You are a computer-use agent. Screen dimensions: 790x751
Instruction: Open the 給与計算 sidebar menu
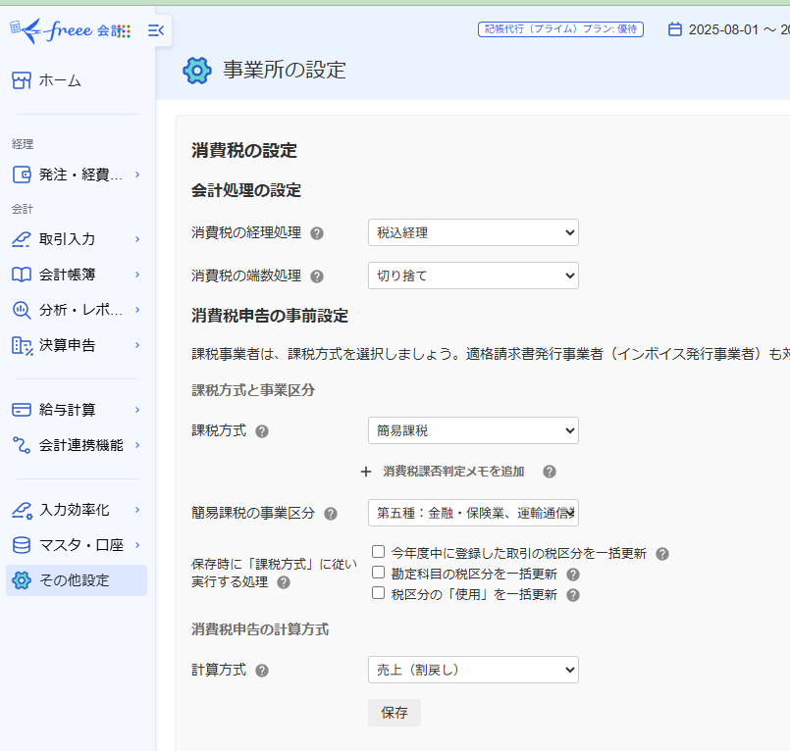(x=77, y=410)
